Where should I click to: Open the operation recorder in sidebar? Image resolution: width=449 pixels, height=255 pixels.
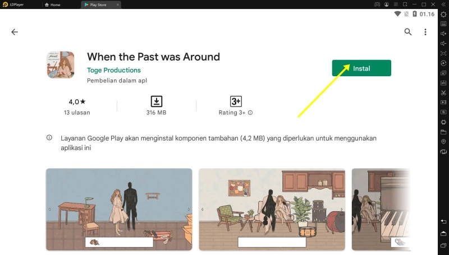443,63
